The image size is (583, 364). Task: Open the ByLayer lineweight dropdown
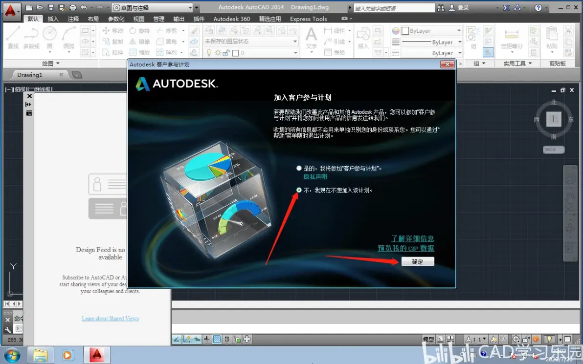click(432, 42)
